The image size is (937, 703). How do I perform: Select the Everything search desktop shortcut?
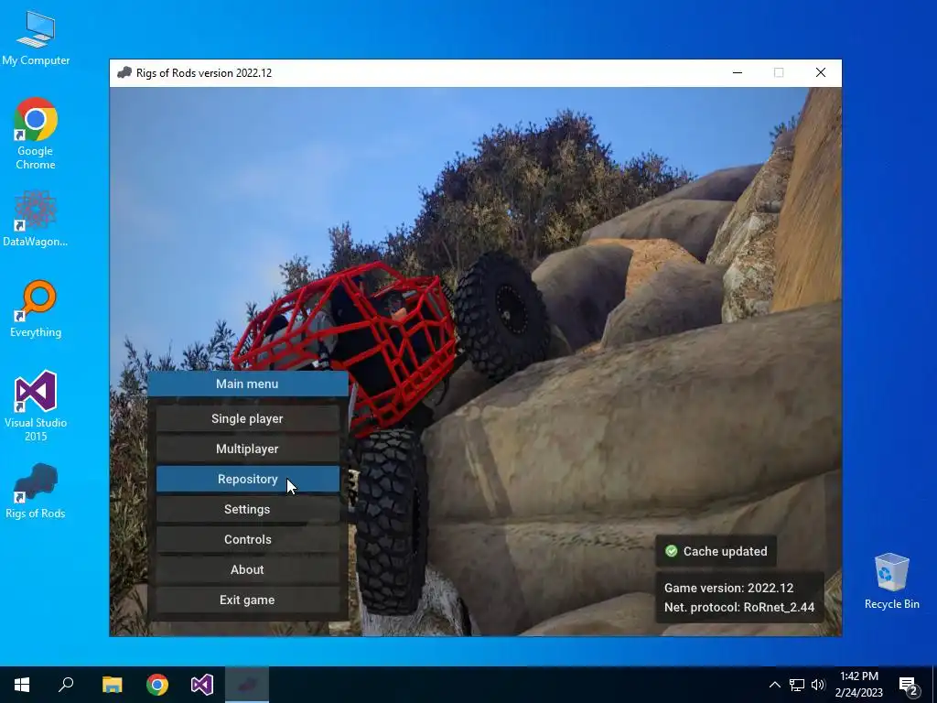pos(36,309)
